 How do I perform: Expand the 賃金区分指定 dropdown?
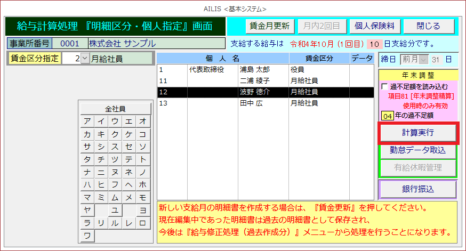click(x=85, y=59)
